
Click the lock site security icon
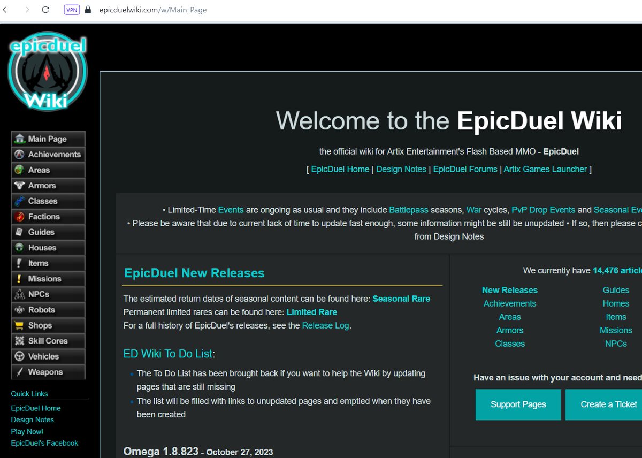[88, 10]
